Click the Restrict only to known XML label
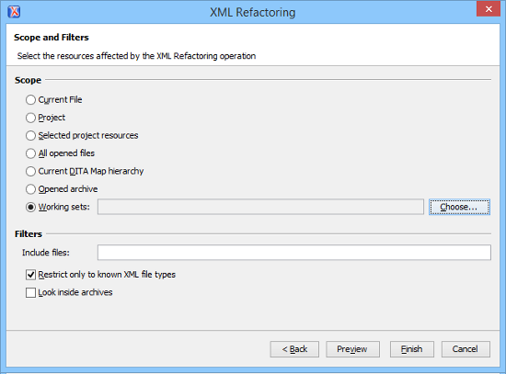Viewport: 506px width, 374px height. [107, 275]
